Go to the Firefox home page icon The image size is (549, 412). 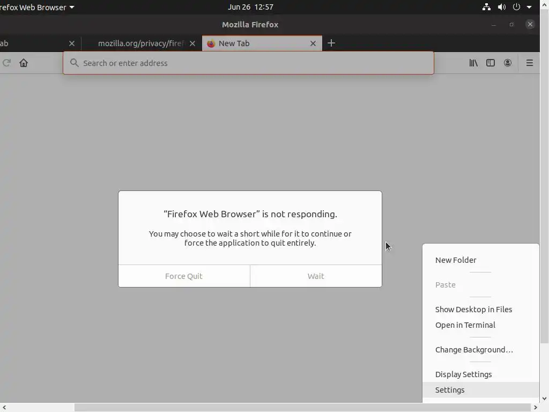pyautogui.click(x=24, y=63)
